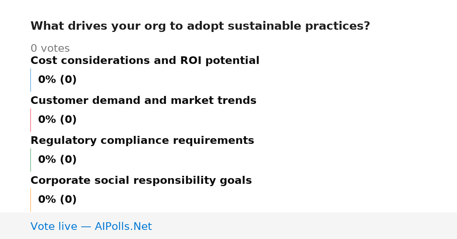Select "Regulatory compliance requirements" option
Screen dimensions: 457x239
[x=142, y=141]
